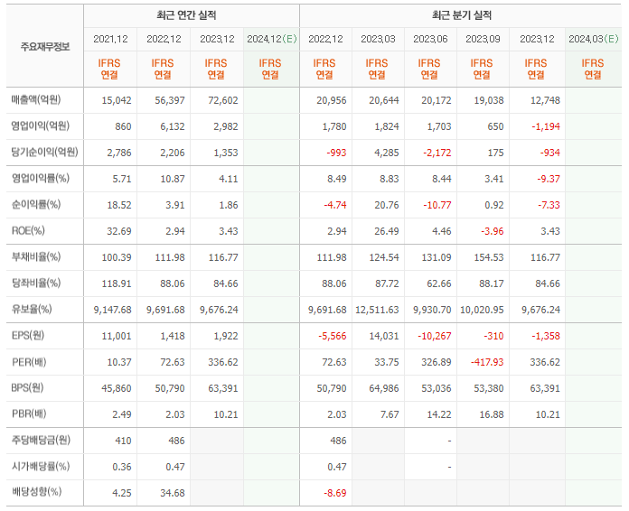Select the dividend per share 410
Image resolution: width=629 pixels, height=511 pixels.
(x=123, y=441)
